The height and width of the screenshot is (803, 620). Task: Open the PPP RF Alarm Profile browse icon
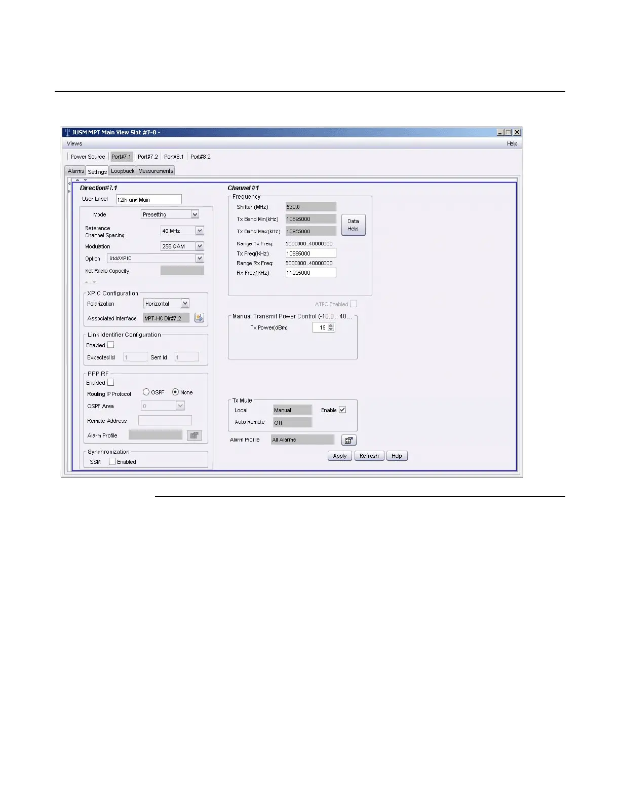pos(195,435)
